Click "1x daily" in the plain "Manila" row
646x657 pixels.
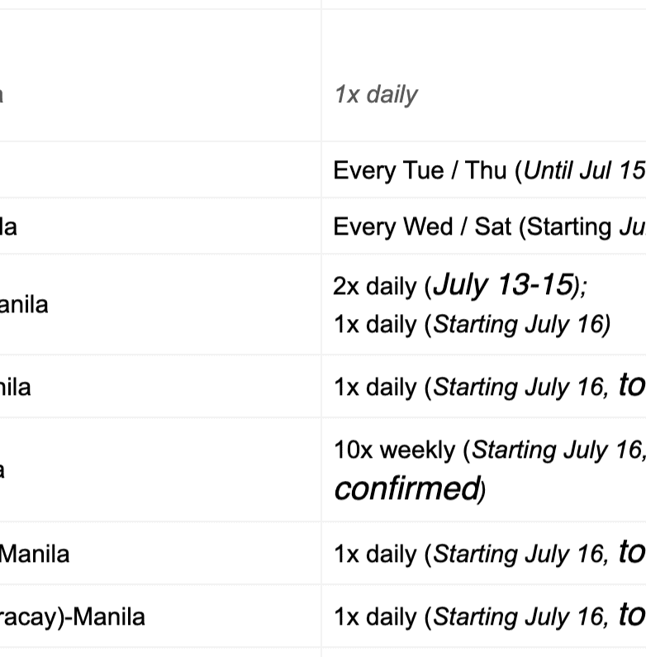(374, 555)
